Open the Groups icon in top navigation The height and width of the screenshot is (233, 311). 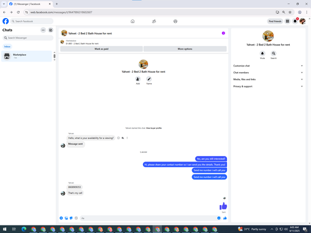click(x=175, y=21)
